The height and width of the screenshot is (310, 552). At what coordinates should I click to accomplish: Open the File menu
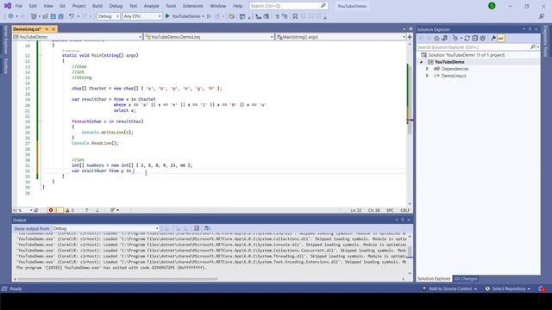tap(19, 6)
